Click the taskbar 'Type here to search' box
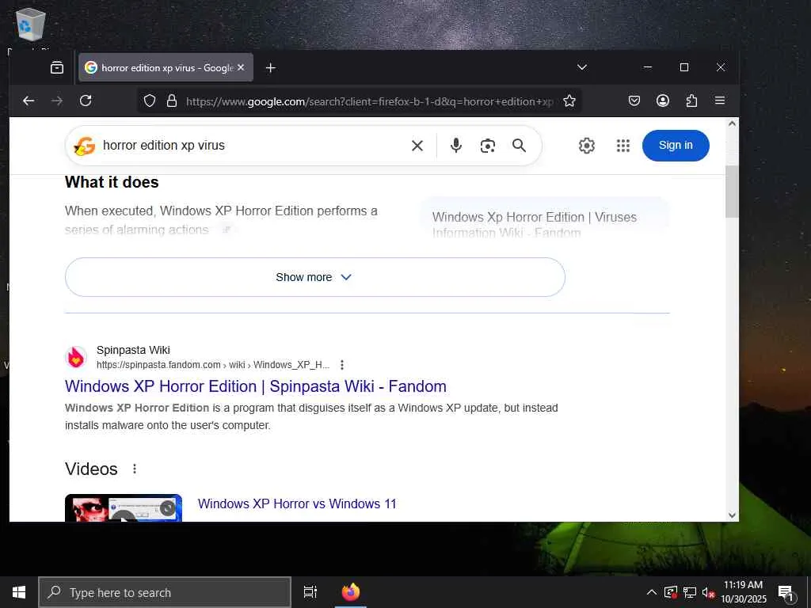The width and height of the screenshot is (811, 608). [x=165, y=592]
